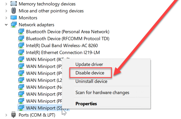This screenshot has width=181, height=119.
Task: Open Properties from the context menu
Action: pyautogui.click(x=86, y=104)
